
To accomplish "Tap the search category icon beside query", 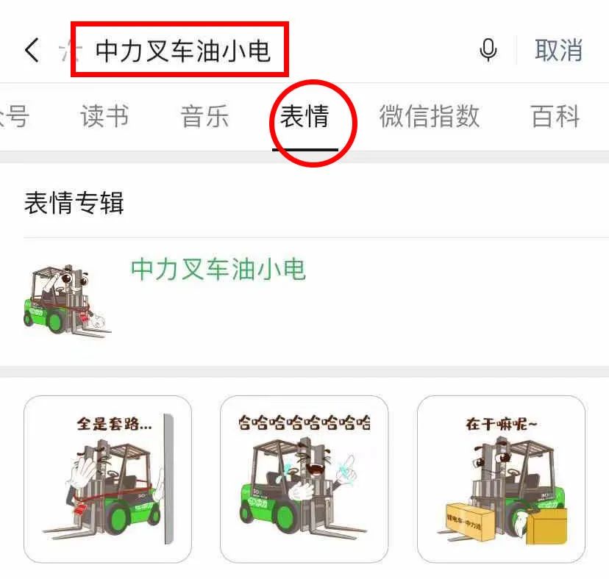I will tap(71, 51).
